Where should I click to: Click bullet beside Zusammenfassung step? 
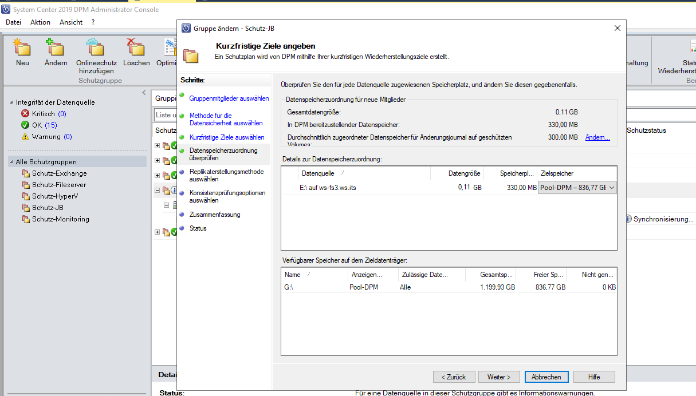182,215
